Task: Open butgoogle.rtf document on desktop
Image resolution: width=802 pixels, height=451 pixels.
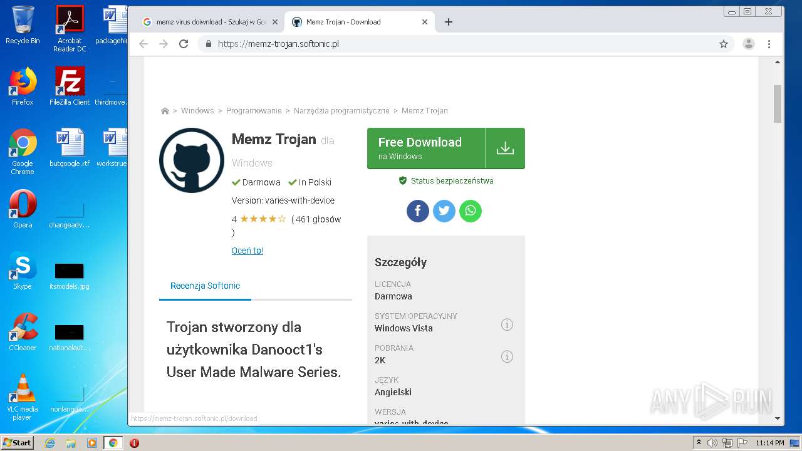Action: 70,148
